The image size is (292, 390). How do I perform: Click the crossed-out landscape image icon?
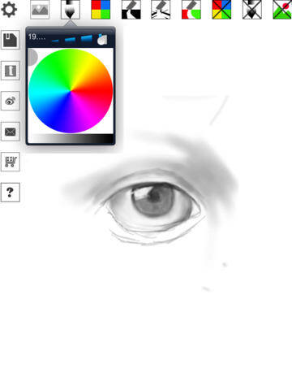(282, 10)
